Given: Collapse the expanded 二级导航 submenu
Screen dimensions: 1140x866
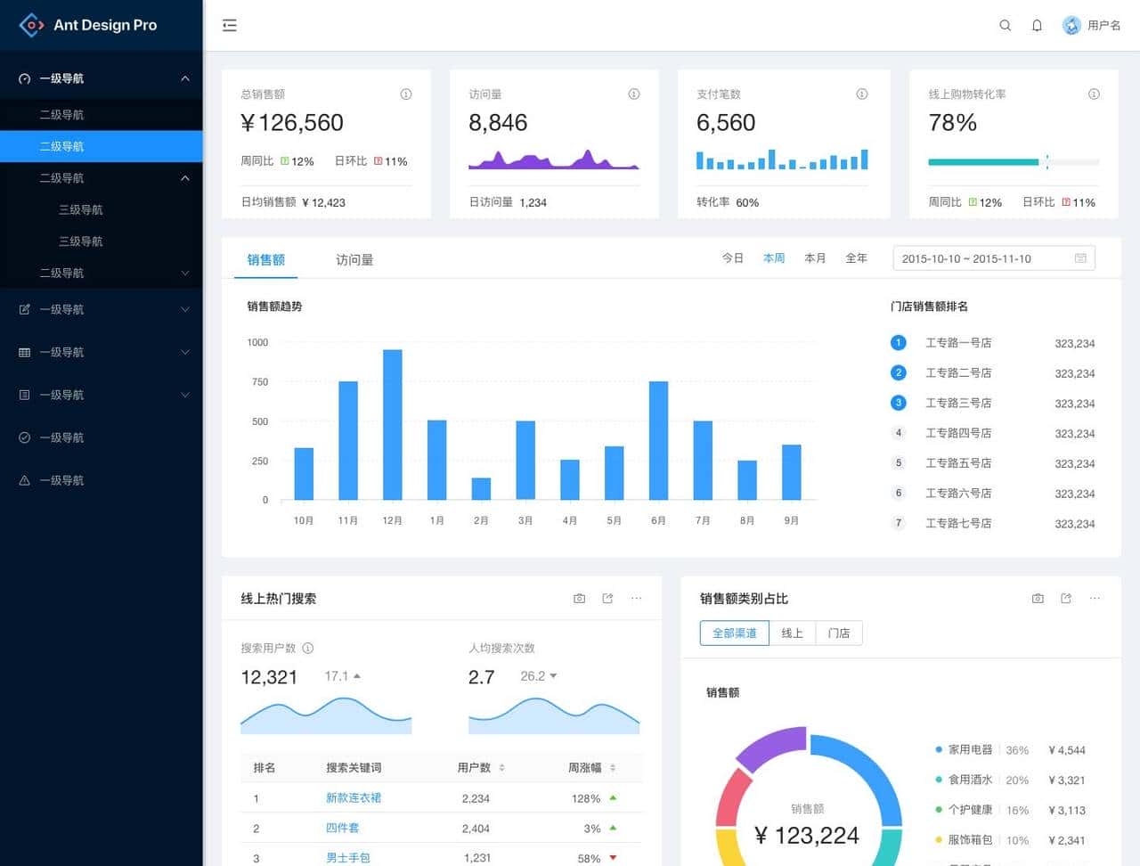Looking at the screenshot, I should point(102,177).
